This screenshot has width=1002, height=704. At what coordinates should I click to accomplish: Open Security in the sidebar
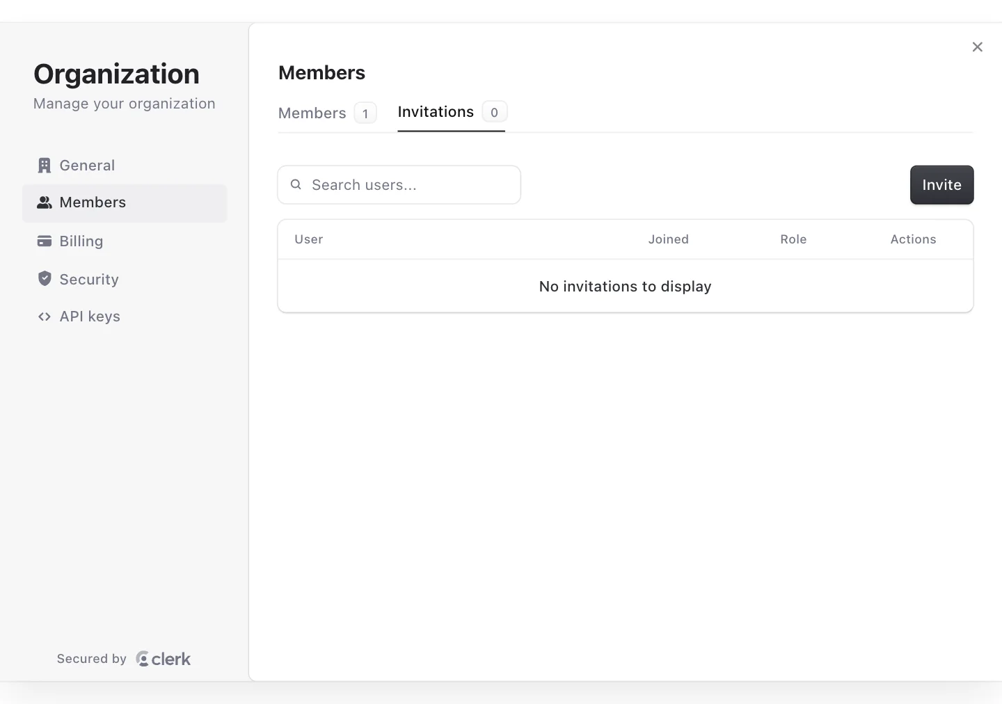[125, 279]
